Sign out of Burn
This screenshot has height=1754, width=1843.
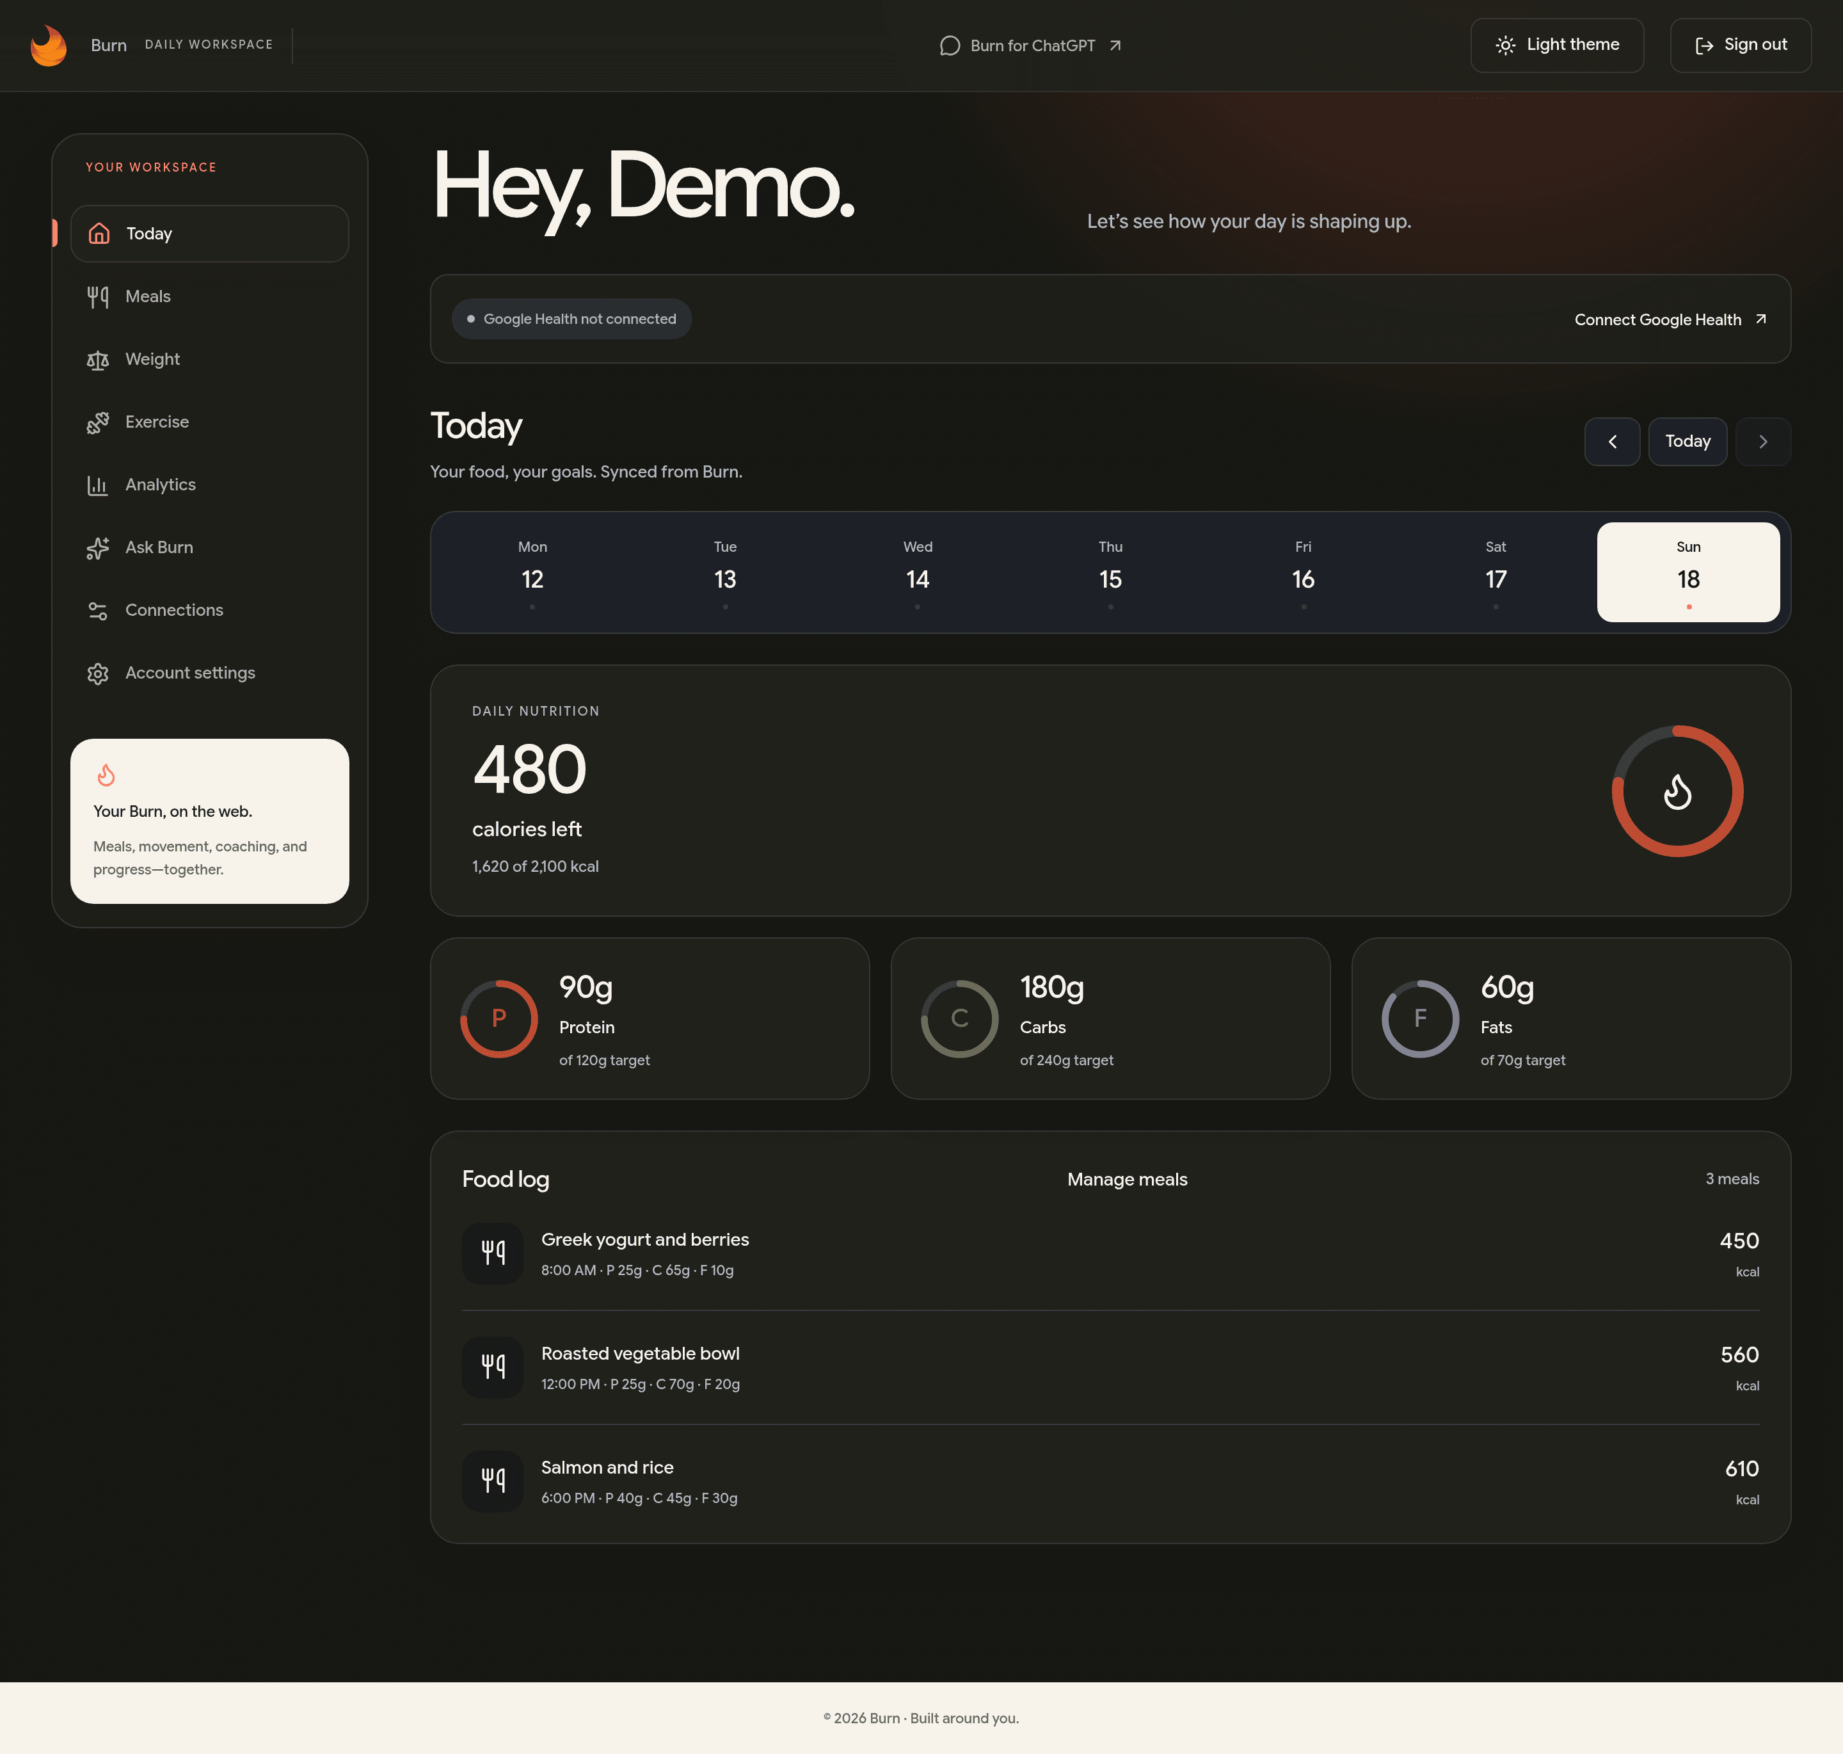[1740, 45]
